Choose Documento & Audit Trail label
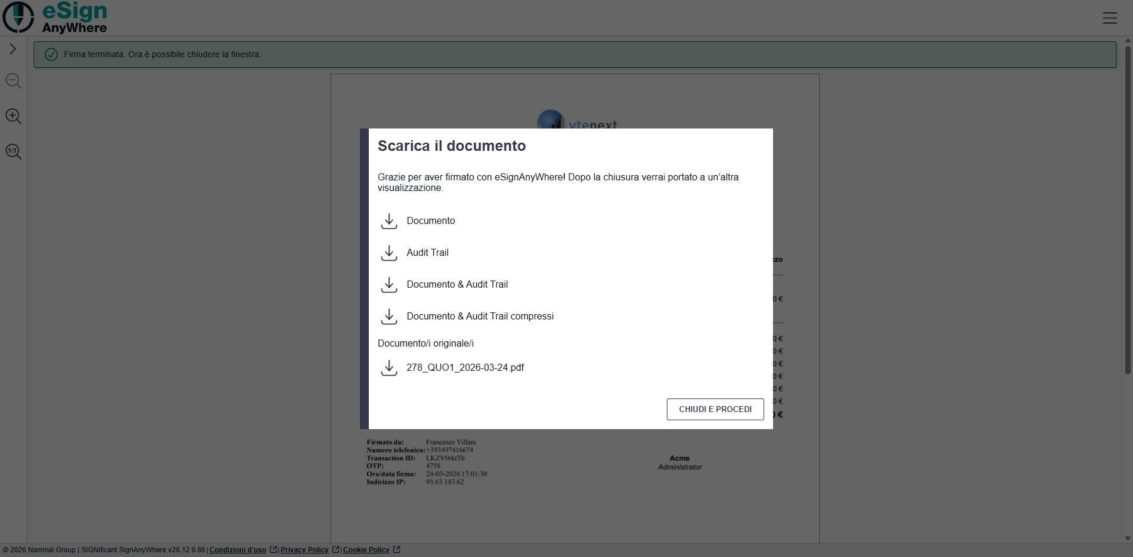This screenshot has height=557, width=1133. click(x=457, y=284)
